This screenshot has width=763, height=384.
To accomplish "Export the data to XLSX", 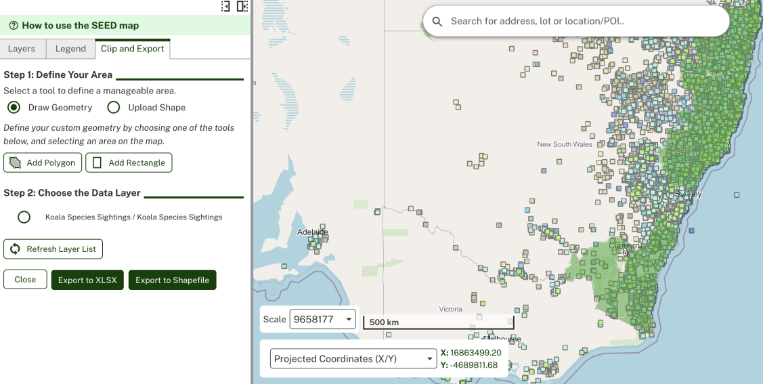I will pos(87,280).
